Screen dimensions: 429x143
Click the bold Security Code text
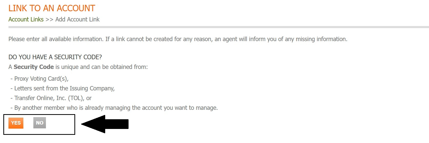[34, 67]
